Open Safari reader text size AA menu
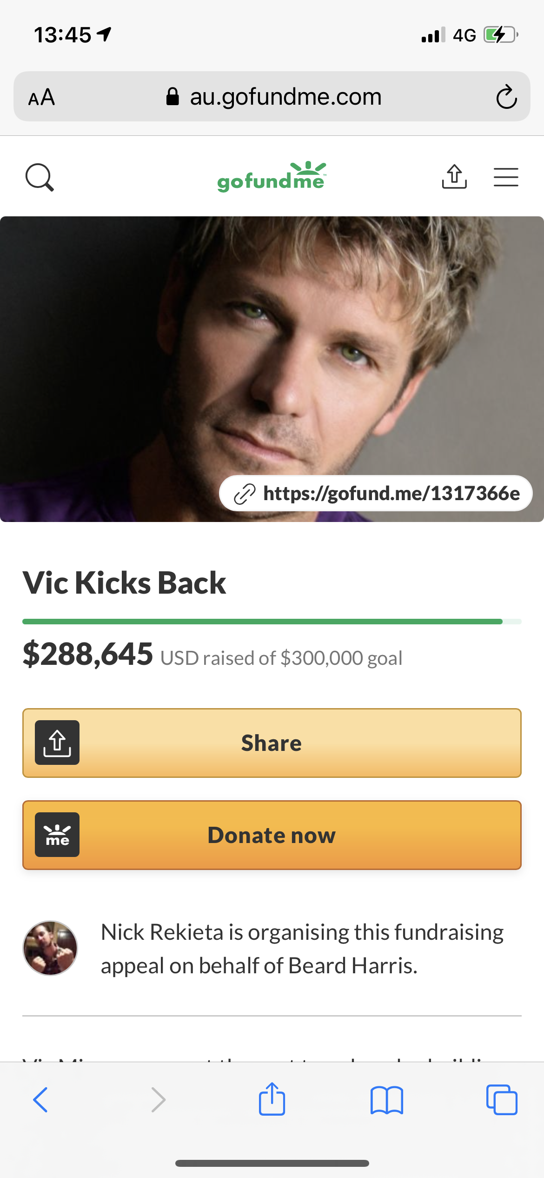The width and height of the screenshot is (544, 1178). [x=41, y=97]
